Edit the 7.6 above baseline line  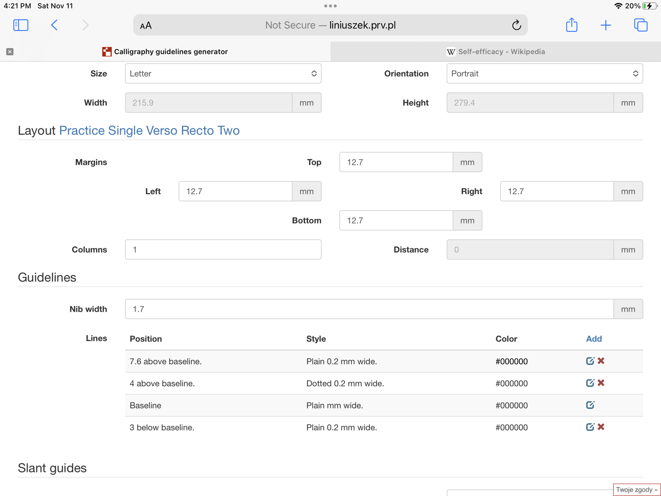coord(590,361)
